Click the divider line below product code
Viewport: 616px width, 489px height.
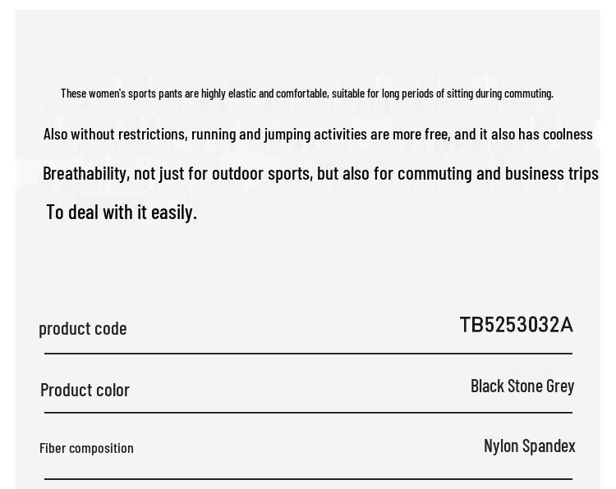[x=308, y=354]
